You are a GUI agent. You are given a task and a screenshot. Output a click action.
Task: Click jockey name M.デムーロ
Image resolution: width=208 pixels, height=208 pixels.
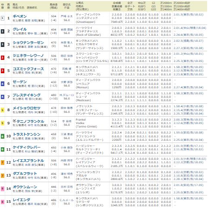pyautogui.click(x=66, y=95)
